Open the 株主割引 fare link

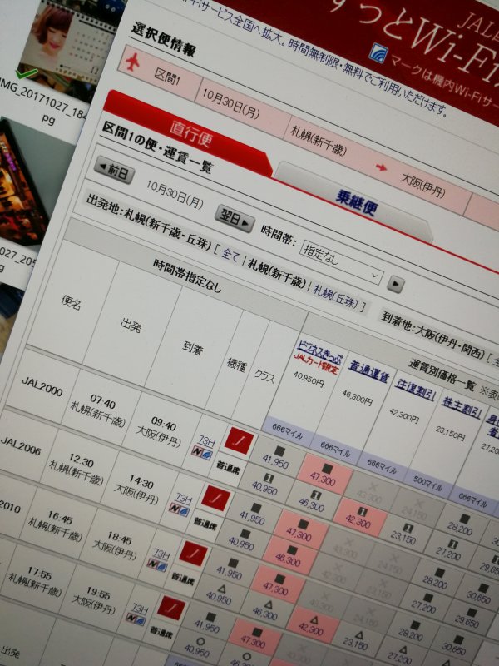click(x=462, y=408)
